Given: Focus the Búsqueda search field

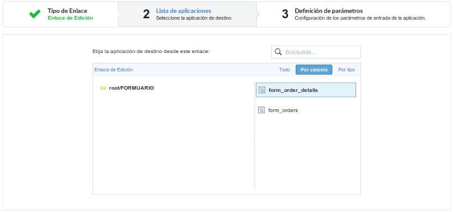Looking at the screenshot, I should click(316, 52).
